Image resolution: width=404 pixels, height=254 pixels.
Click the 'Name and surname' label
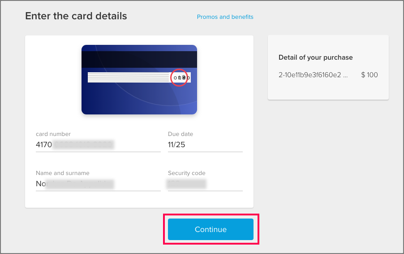[x=63, y=173]
